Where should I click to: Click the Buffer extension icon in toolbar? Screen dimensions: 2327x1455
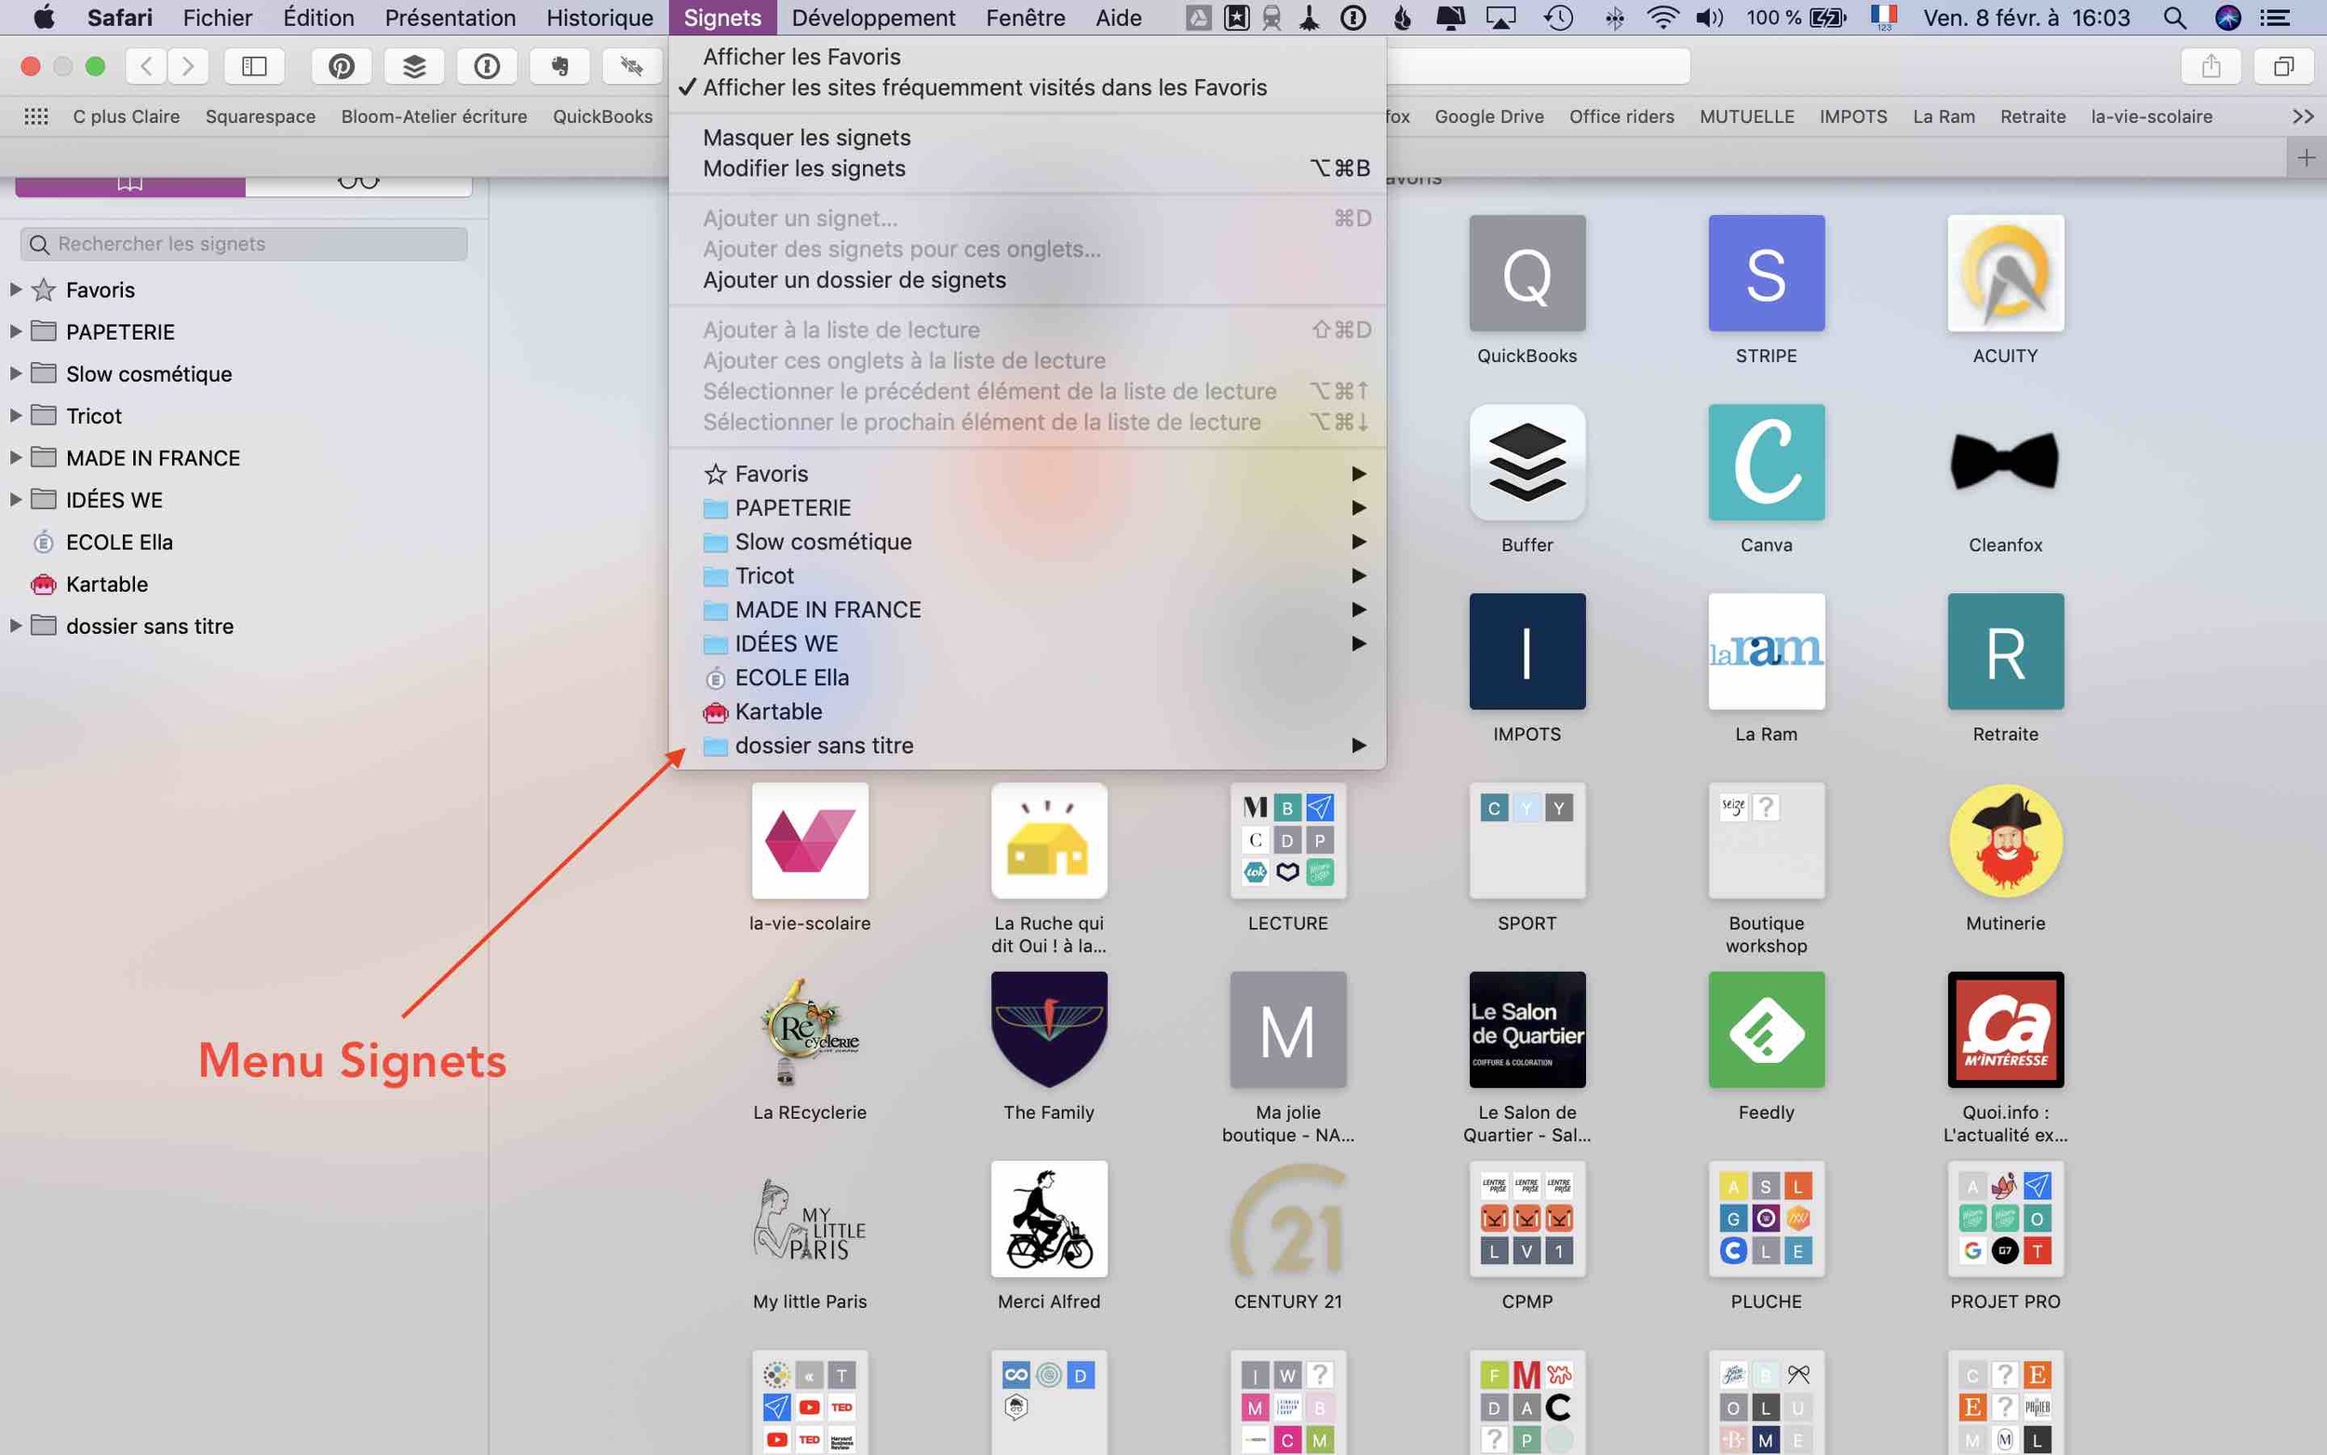tap(413, 66)
